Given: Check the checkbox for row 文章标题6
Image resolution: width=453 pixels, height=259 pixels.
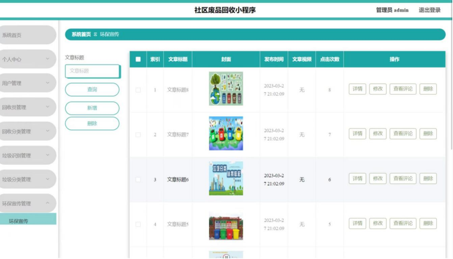Looking at the screenshot, I should tap(138, 180).
